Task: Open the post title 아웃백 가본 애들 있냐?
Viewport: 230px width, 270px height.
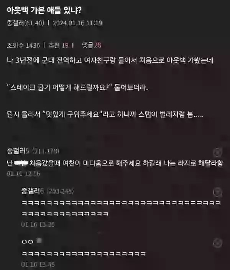Action: click(x=44, y=10)
